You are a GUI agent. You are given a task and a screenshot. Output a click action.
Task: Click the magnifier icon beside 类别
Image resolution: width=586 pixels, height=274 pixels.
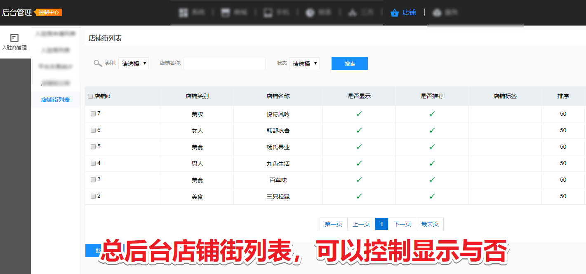point(98,63)
